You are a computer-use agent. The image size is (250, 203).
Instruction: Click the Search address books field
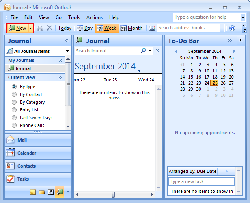(189, 28)
